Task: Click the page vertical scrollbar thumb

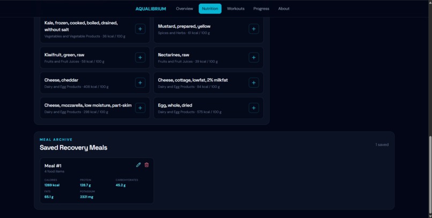Action: [430, 175]
